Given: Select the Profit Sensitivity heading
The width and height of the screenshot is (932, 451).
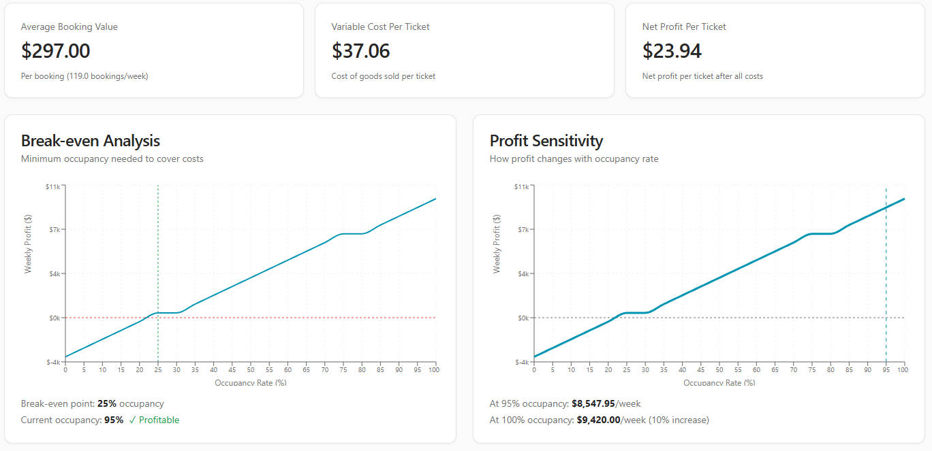Looking at the screenshot, I should [546, 141].
